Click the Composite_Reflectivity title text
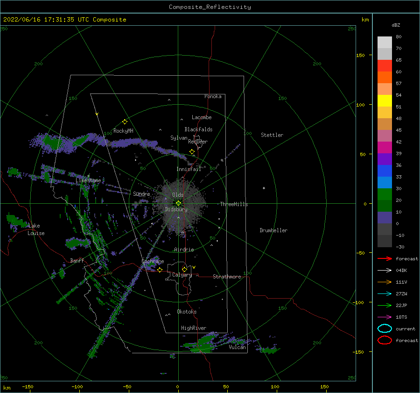Screen dimensions: 420x393 coord(210,7)
